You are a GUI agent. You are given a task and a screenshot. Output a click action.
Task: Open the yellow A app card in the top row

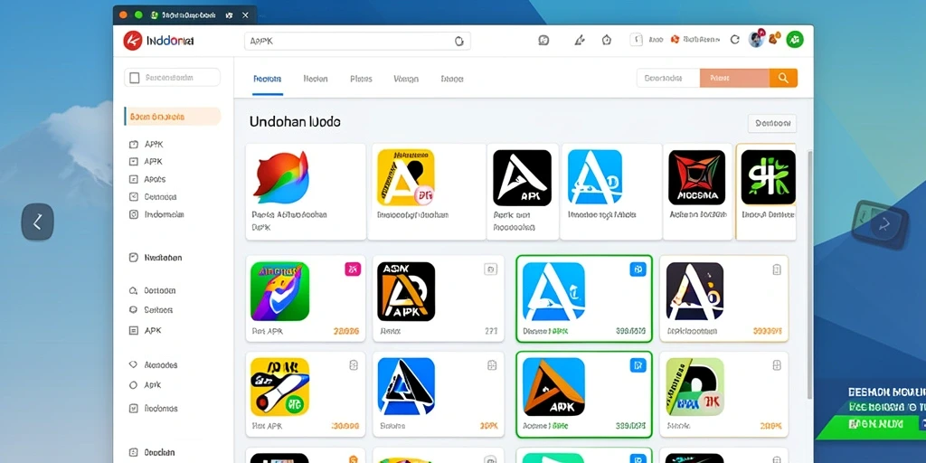(427, 192)
